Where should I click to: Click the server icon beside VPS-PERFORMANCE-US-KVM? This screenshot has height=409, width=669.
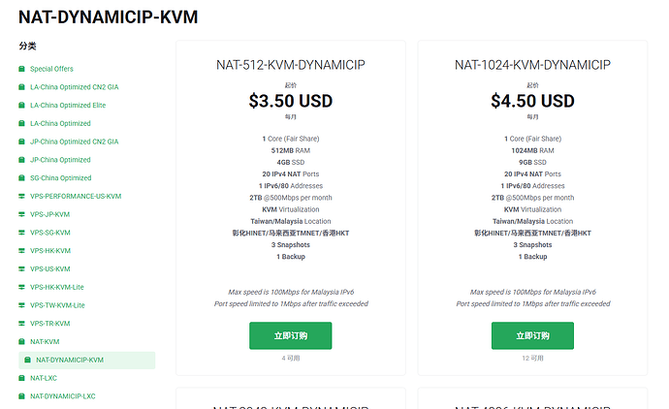(21, 196)
